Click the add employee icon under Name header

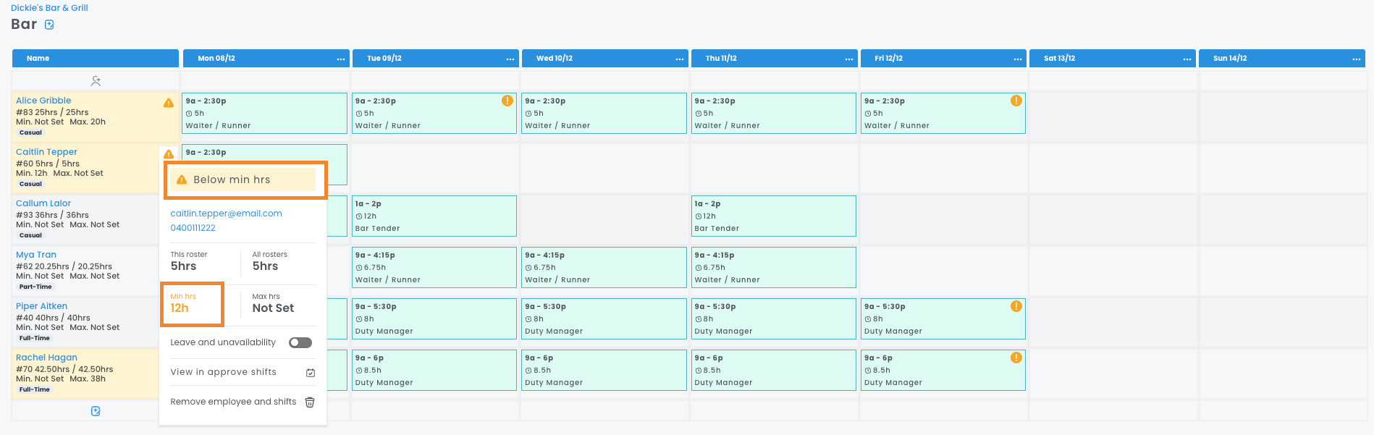click(96, 81)
